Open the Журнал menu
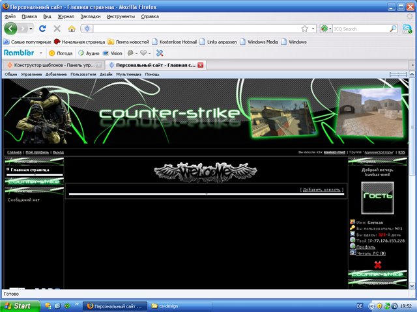The height and width of the screenshot is (312, 417). point(66,16)
